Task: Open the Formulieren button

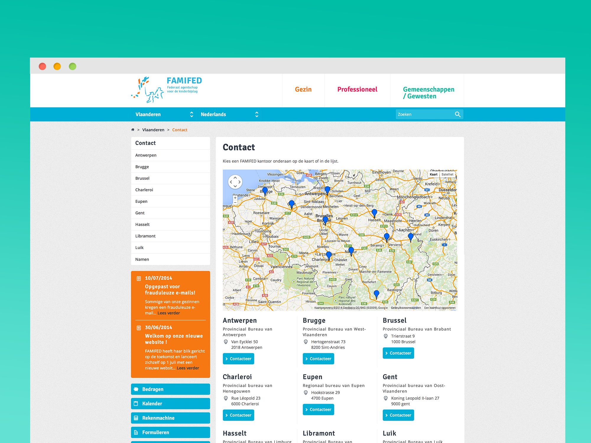Action: point(171,432)
